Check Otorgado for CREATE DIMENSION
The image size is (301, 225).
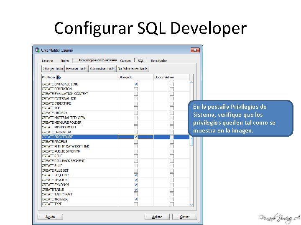(x=136, y=89)
